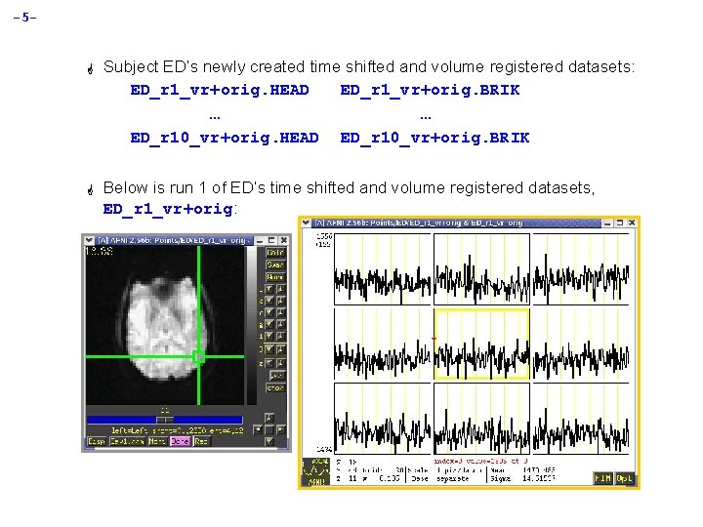Viewport: 703px width, 527px height.
Task: Click the crop button in image viewer
Action: [x=275, y=387]
